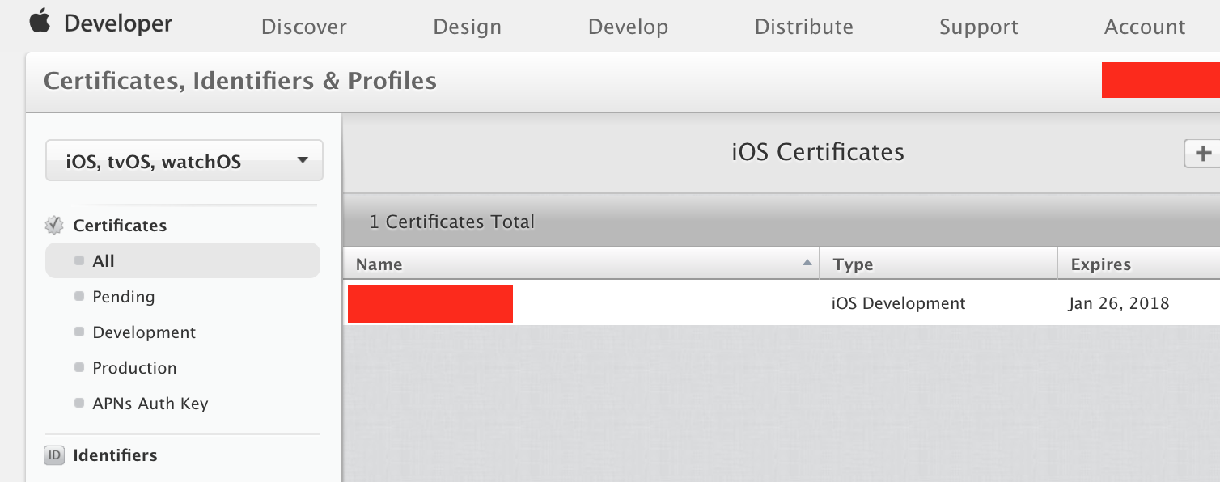Select Production certificates in sidebar
Image resolution: width=1220 pixels, height=482 pixels.
[134, 368]
